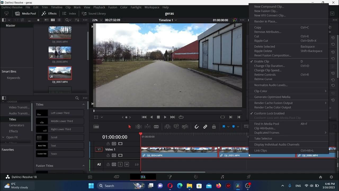Image resolution: width=339 pixels, height=191 pixels.
Task: Click the Stop button under viewer
Action: point(158,117)
